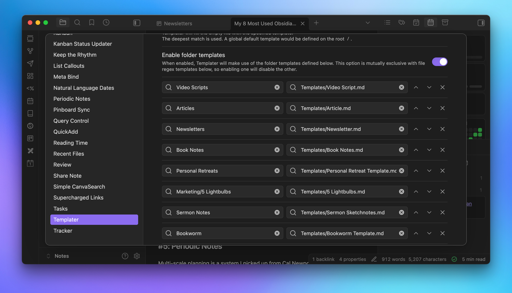Open the tags pane icon
Viewport: 512px width, 293px height.
pyautogui.click(x=402, y=23)
